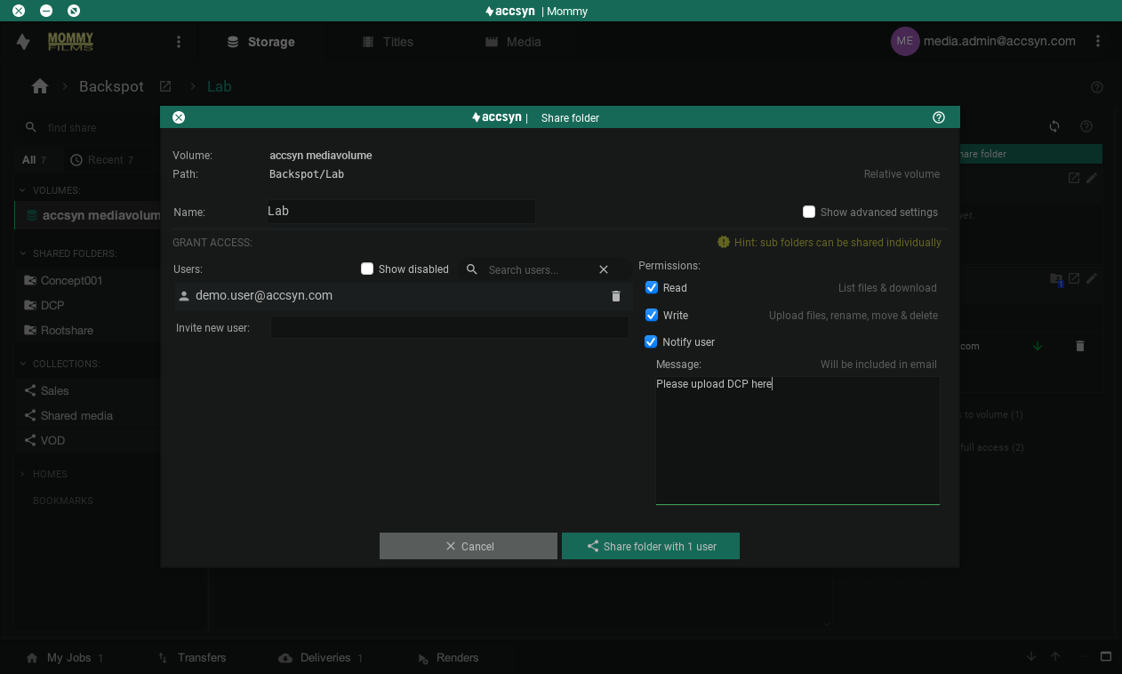Delete demo.user@accsyn.com with trash icon
The image size is (1122, 674).
(616, 296)
